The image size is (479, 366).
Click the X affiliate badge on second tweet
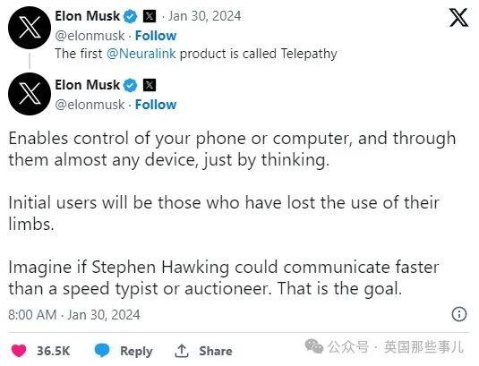[150, 85]
